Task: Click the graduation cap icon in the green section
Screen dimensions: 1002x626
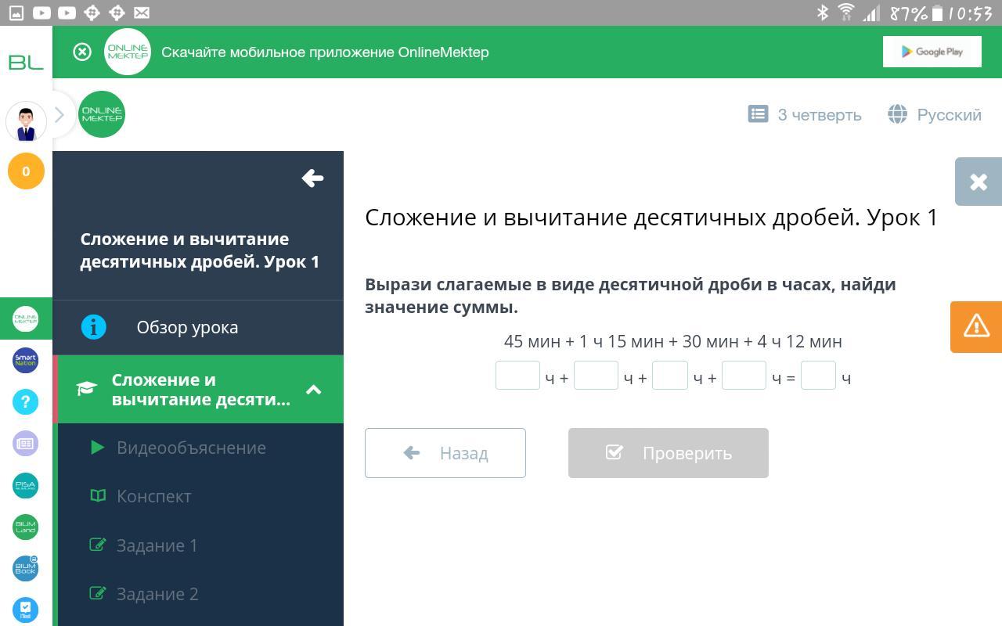Action: (86, 389)
